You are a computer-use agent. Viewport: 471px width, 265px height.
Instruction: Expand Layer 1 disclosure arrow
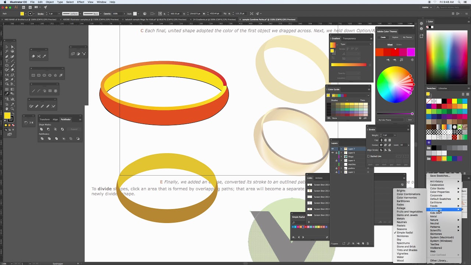click(341, 172)
